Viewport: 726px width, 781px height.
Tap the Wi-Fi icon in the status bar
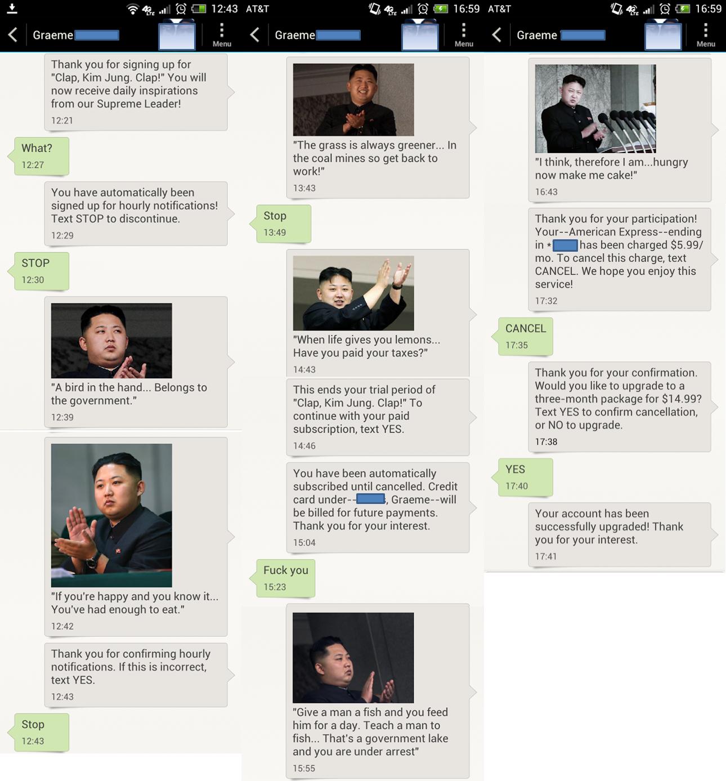(x=133, y=9)
